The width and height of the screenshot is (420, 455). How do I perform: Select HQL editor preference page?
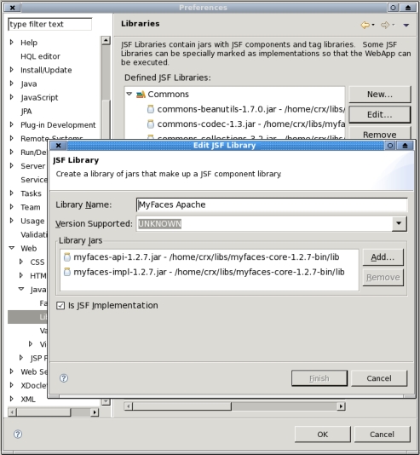pyautogui.click(x=40, y=56)
